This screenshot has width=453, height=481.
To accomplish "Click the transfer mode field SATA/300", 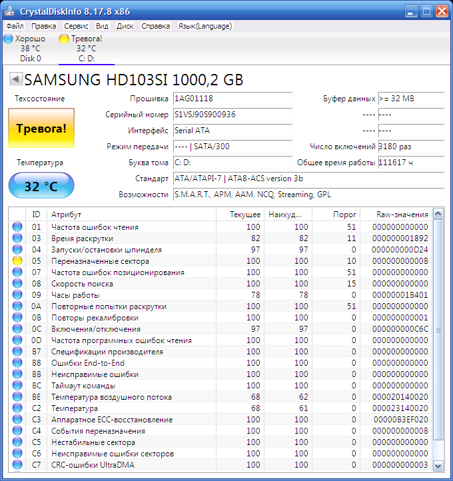I will tap(232, 147).
